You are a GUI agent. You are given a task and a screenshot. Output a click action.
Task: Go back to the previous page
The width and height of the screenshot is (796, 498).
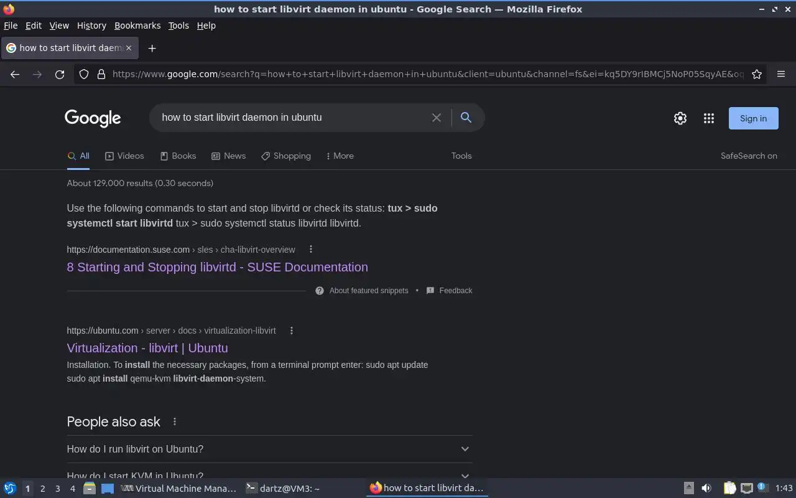pyautogui.click(x=15, y=74)
